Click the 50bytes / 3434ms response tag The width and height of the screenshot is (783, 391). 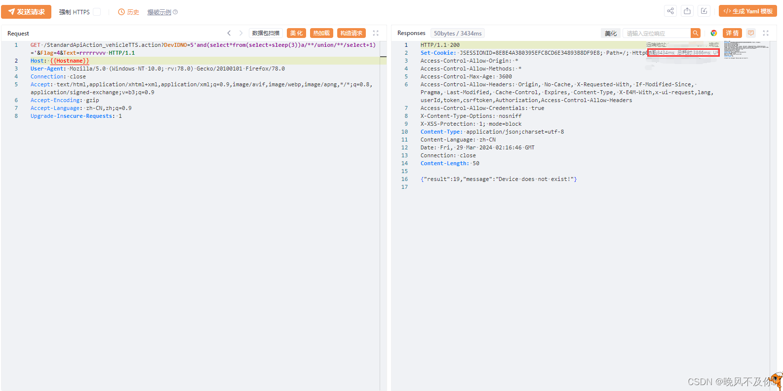coord(458,33)
